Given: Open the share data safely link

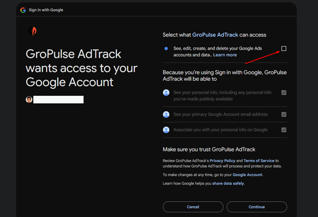Looking at the screenshot, I should click(x=228, y=183).
